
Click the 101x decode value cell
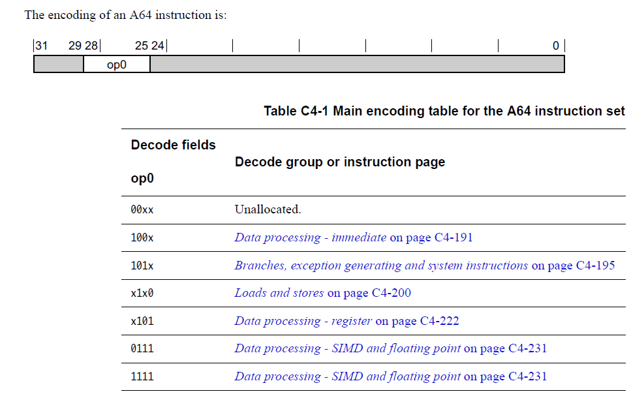(x=142, y=266)
